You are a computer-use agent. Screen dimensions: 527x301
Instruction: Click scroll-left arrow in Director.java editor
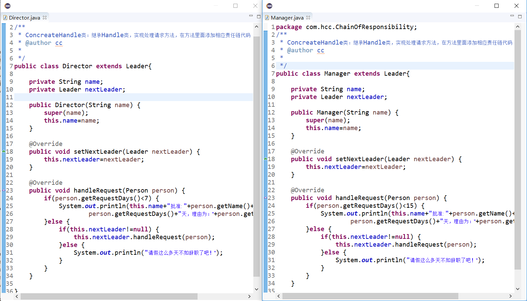17,296
